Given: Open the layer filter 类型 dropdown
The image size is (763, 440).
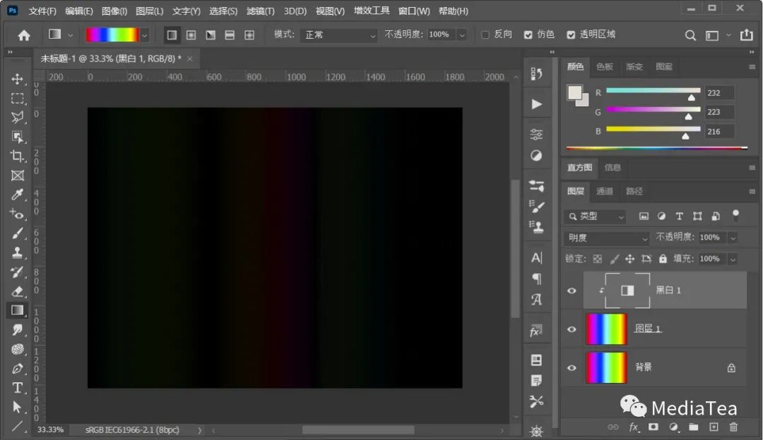Looking at the screenshot, I should pyautogui.click(x=595, y=216).
